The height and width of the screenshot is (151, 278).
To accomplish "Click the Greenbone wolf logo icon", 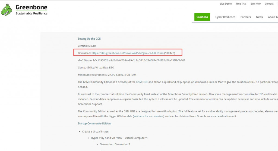I will [x=7, y=10].
